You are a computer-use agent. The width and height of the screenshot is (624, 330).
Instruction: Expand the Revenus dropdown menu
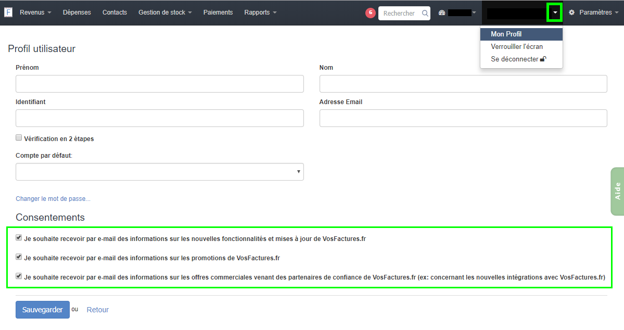[x=35, y=12]
